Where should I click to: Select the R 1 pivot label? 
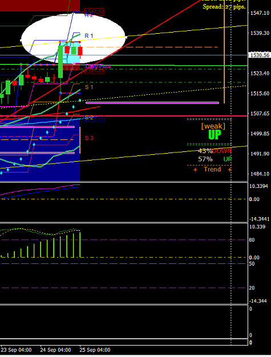89,36
